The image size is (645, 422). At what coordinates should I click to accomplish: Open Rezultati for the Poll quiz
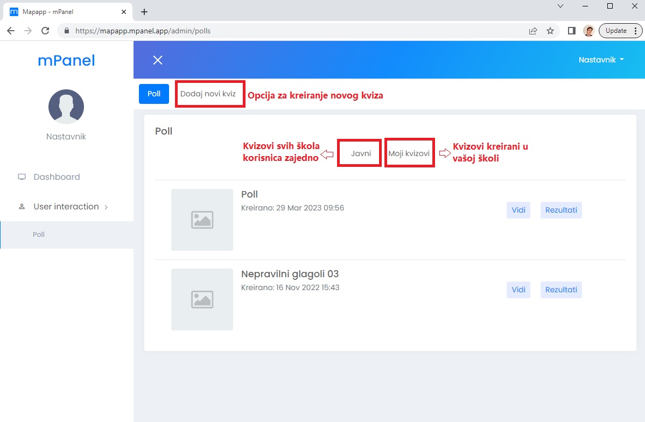pyautogui.click(x=561, y=210)
